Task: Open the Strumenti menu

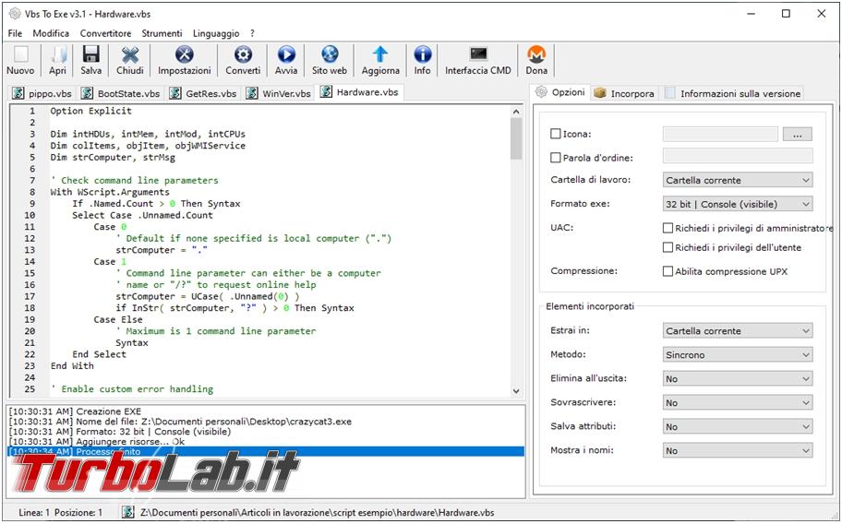Action: [162, 33]
